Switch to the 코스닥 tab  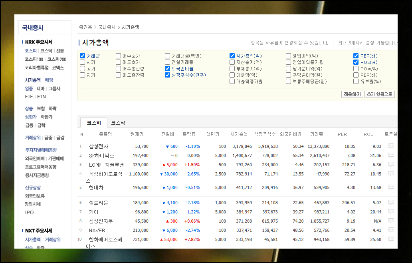pos(118,123)
